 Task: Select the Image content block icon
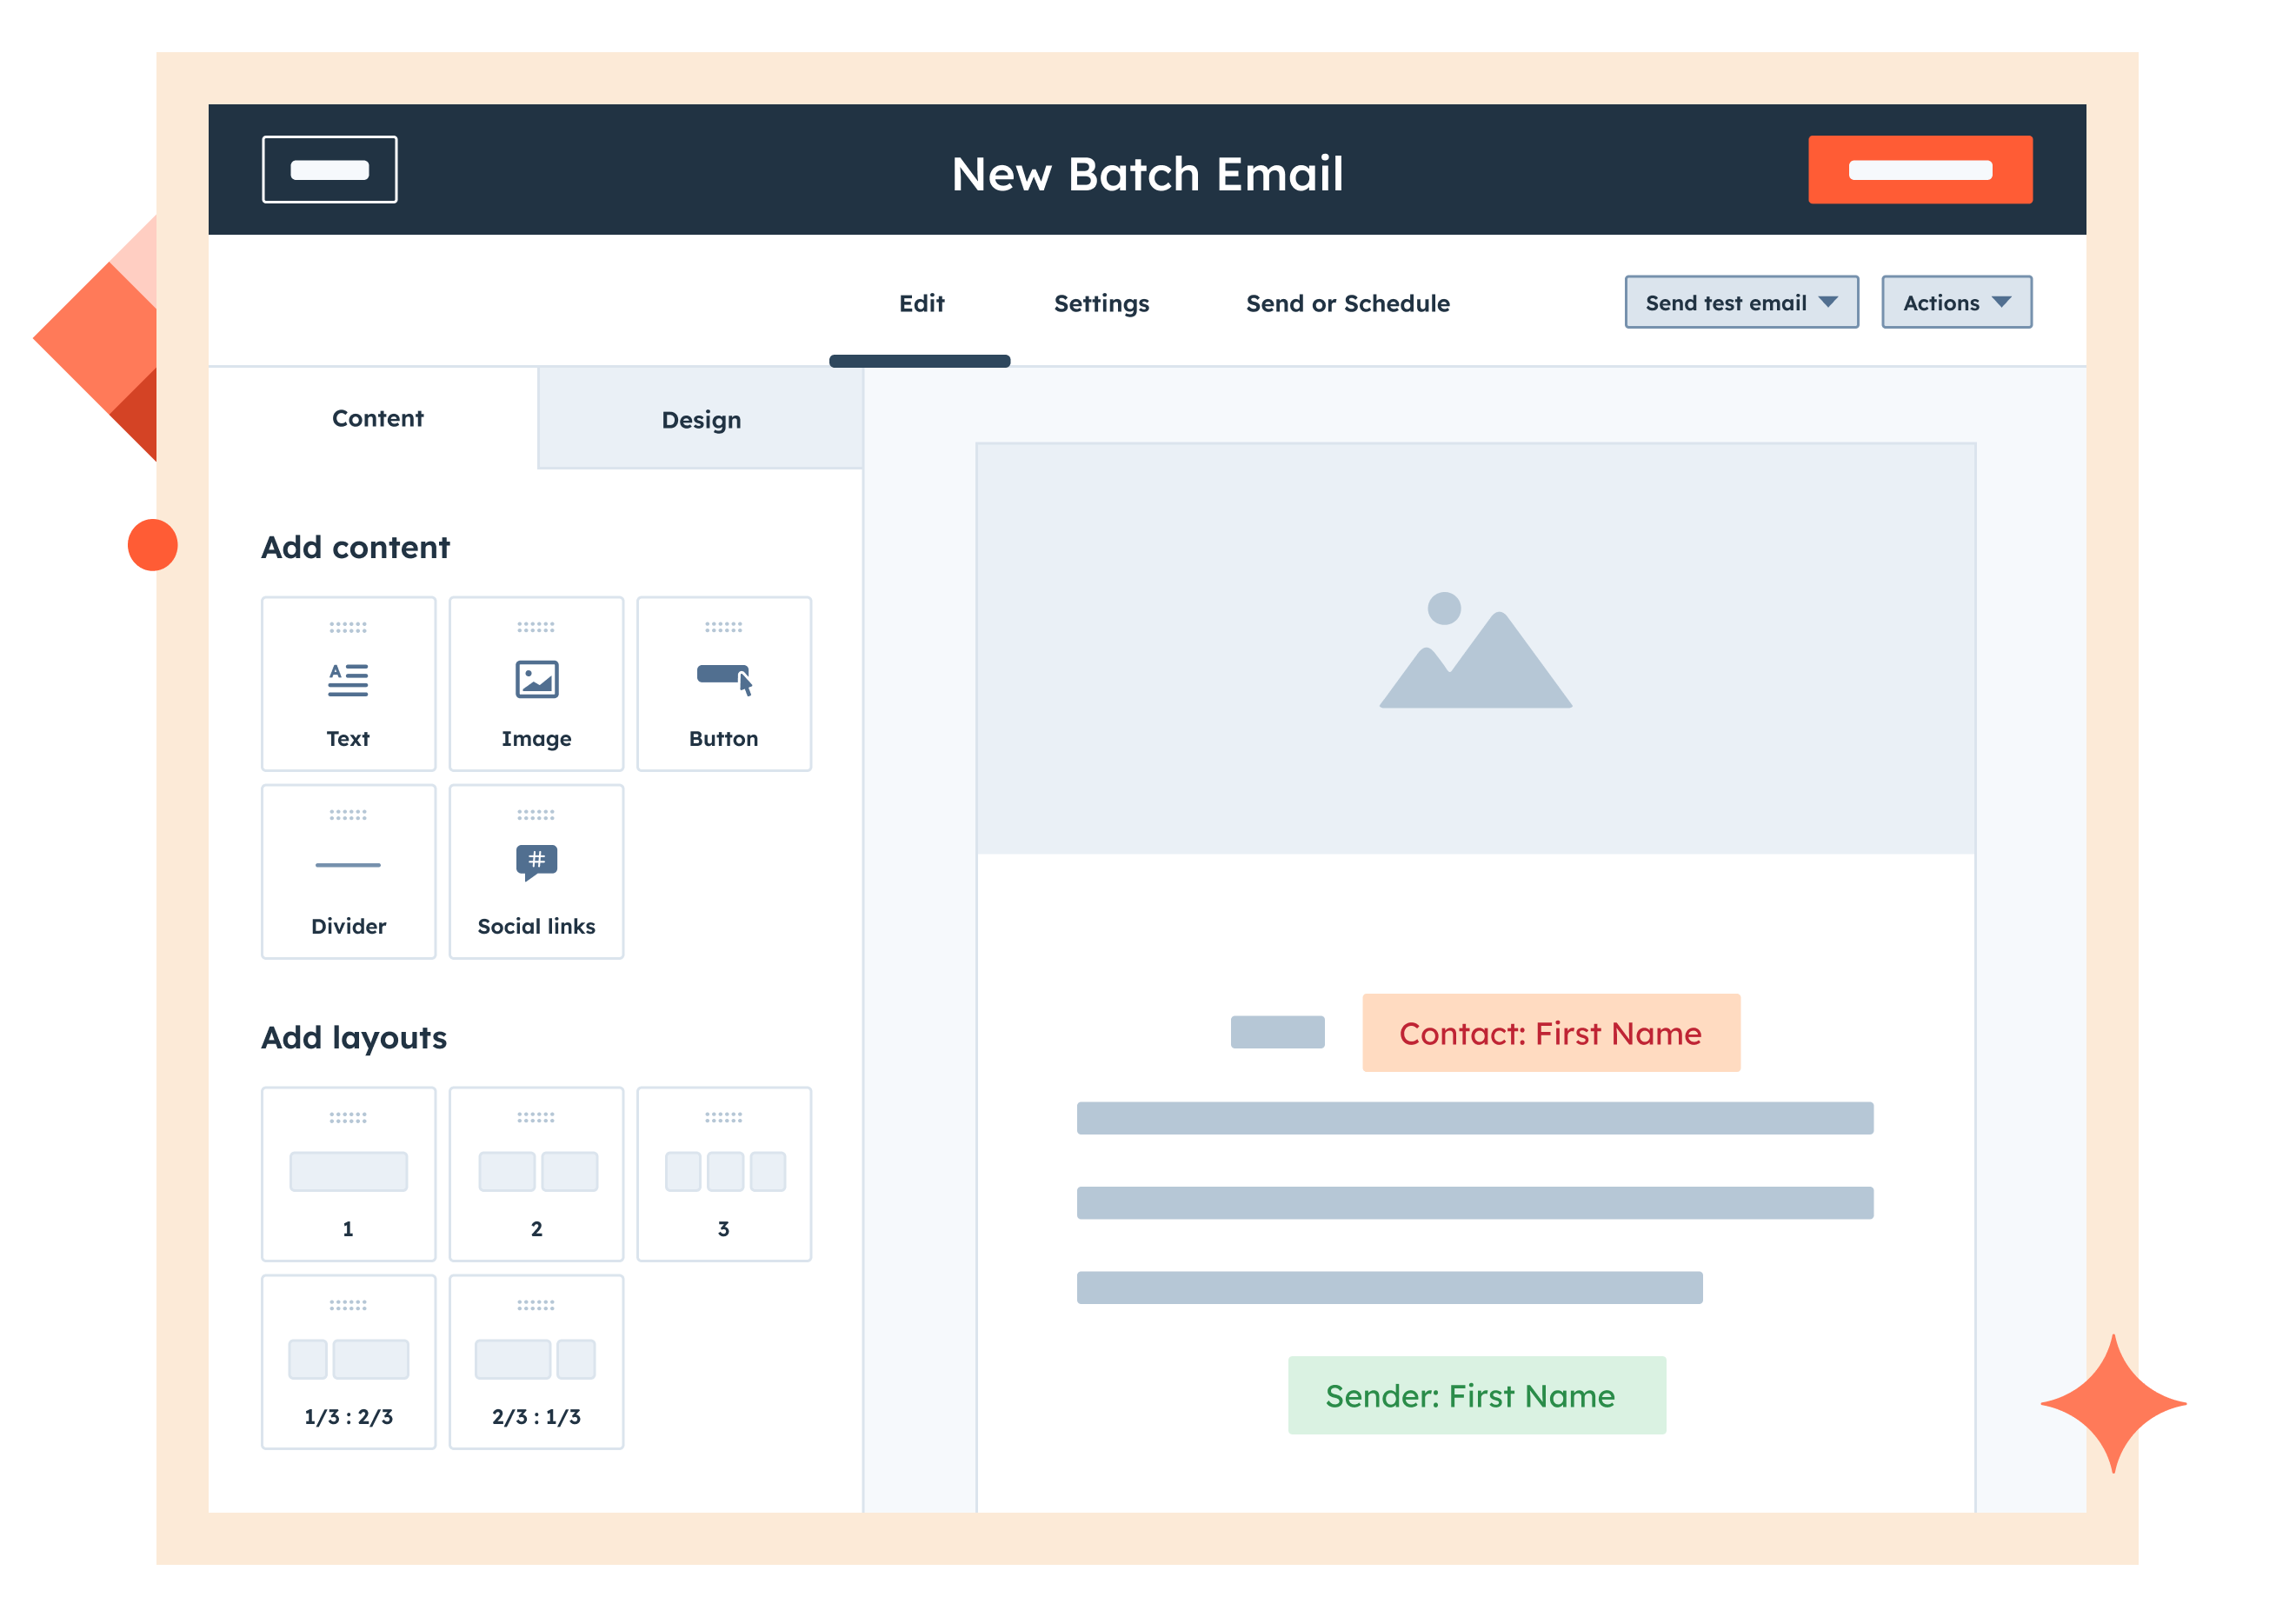pyautogui.click(x=536, y=683)
